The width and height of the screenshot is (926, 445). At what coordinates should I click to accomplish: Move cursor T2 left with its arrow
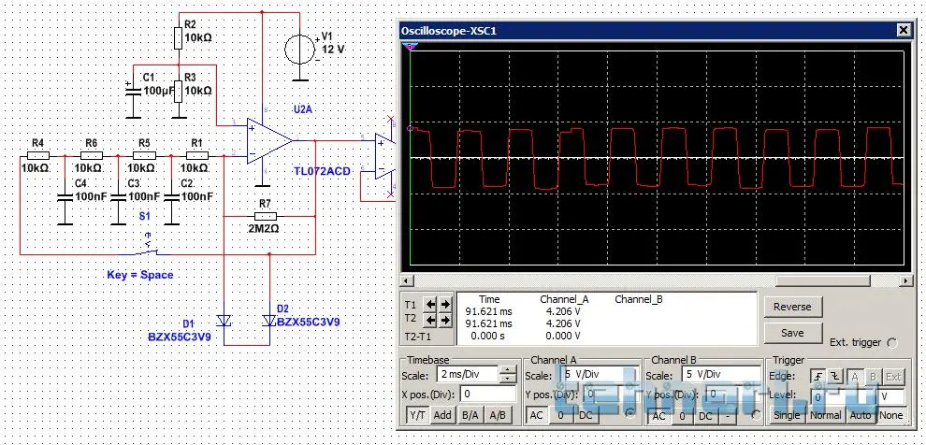coord(430,320)
